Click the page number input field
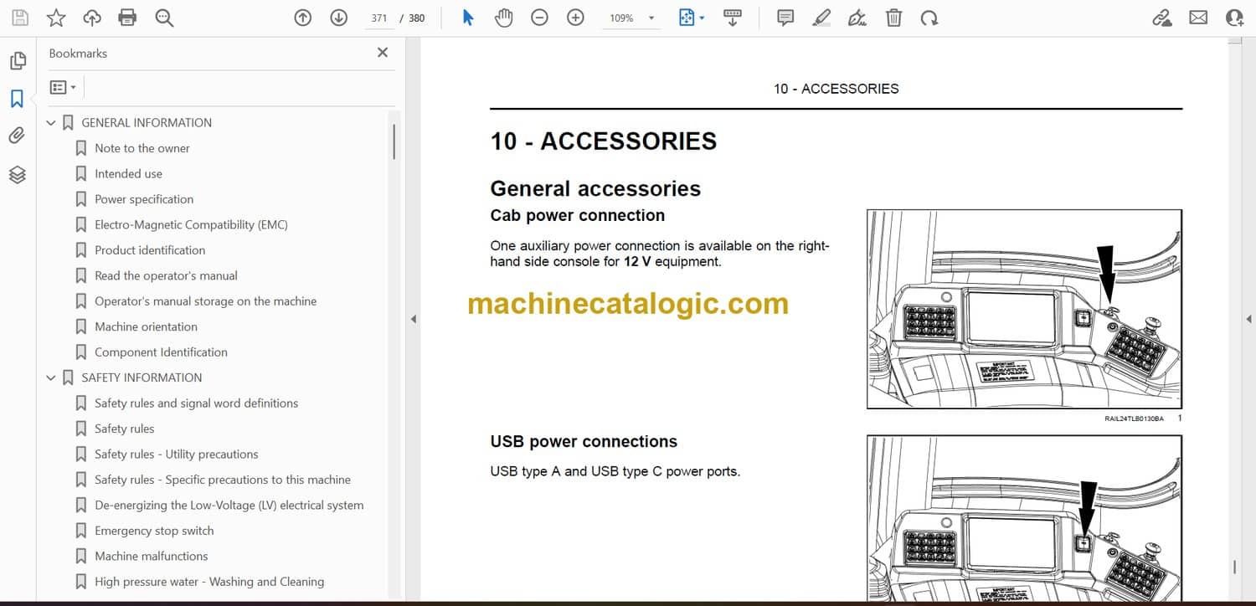The image size is (1256, 606). (379, 18)
